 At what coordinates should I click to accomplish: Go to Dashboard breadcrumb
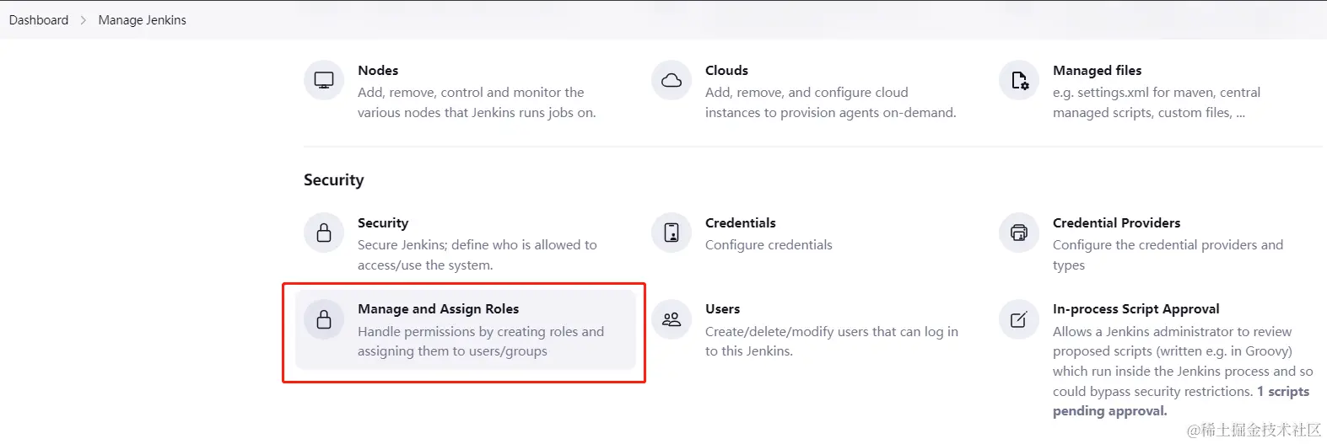pyautogui.click(x=39, y=20)
